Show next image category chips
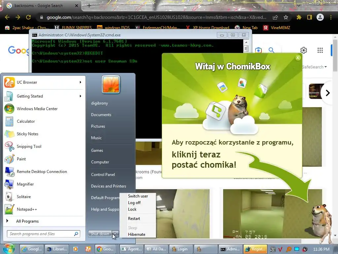The image size is (338, 254). [x=328, y=93]
